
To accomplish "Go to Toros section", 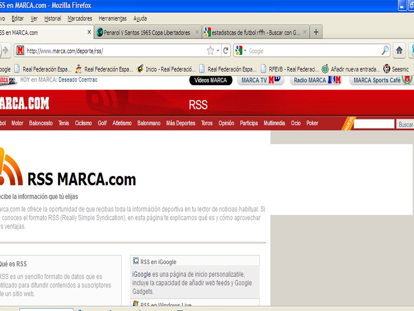I will point(207,123).
